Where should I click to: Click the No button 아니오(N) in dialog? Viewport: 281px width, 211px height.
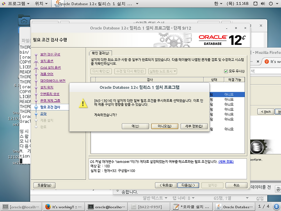pos(165,126)
